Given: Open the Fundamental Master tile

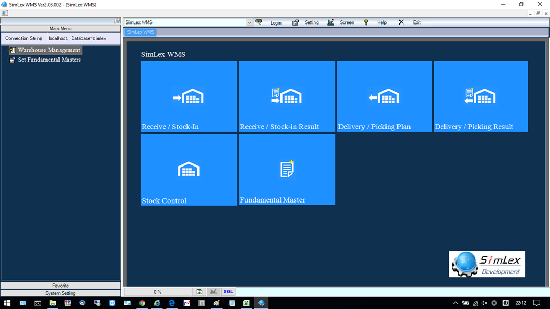Looking at the screenshot, I should coord(287,170).
